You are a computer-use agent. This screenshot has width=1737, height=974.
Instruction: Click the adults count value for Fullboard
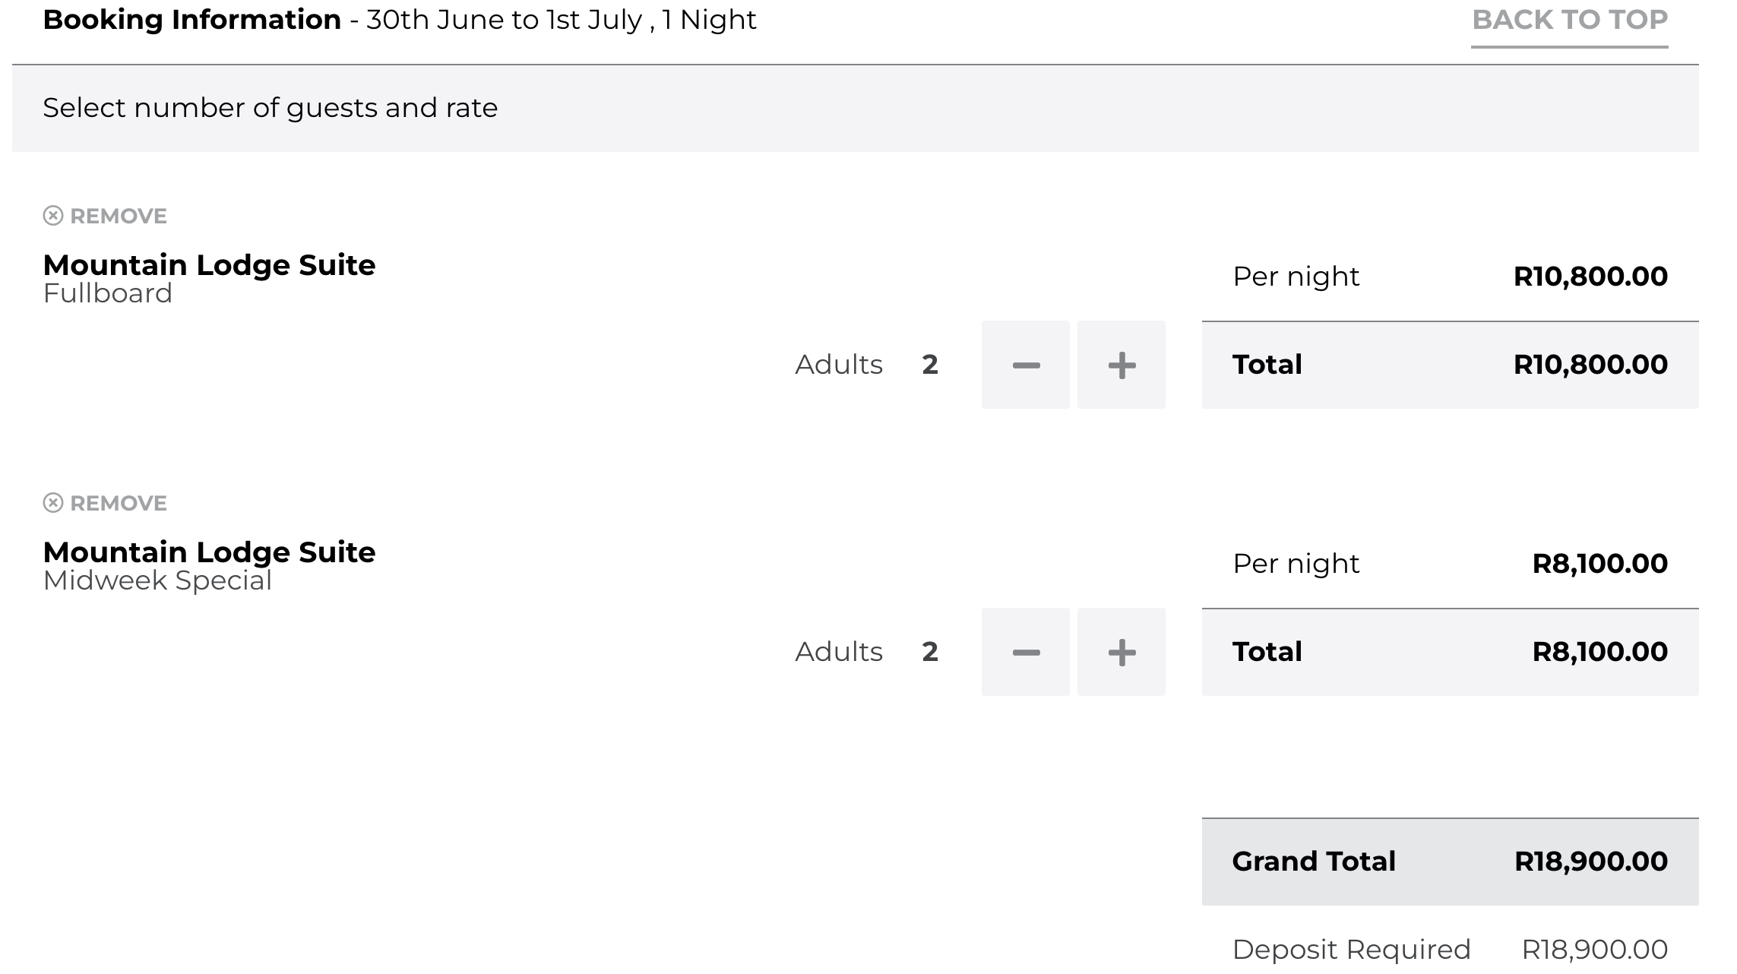[x=930, y=365]
